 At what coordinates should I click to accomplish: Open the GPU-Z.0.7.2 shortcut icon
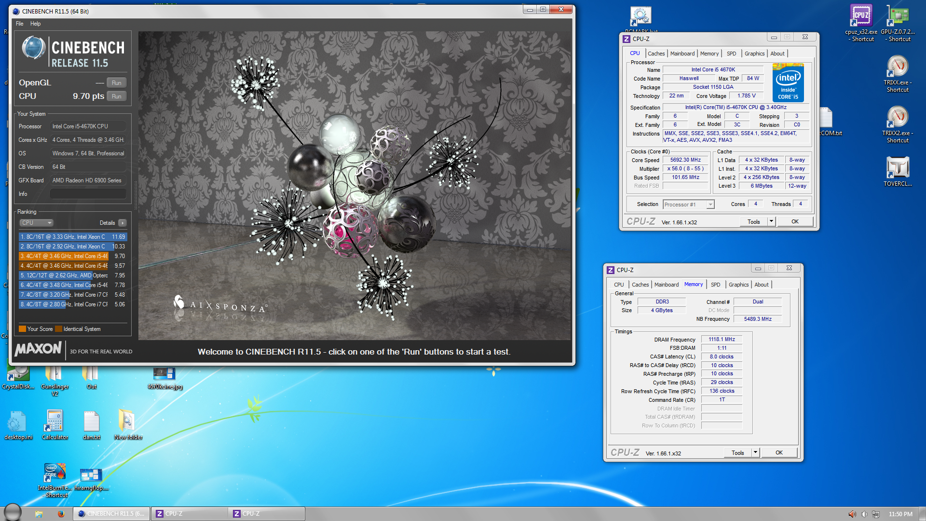(x=898, y=15)
